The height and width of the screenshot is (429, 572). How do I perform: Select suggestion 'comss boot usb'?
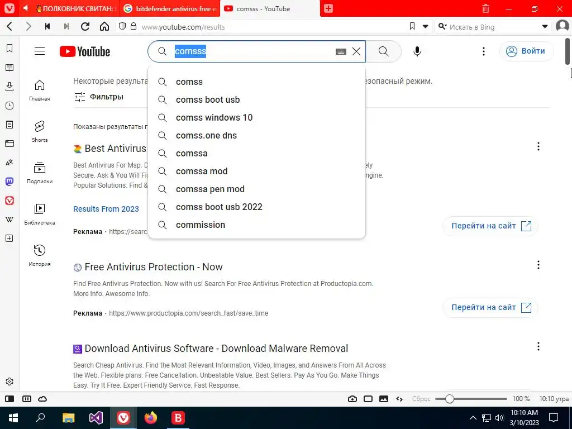(x=256, y=99)
